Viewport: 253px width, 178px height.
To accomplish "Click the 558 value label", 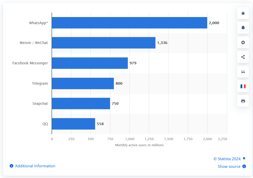I will [x=100, y=124].
